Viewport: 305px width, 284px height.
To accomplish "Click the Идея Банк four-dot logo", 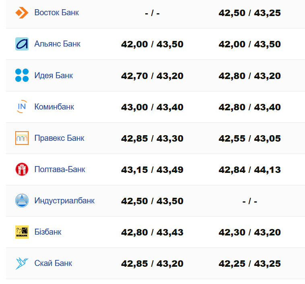I will point(22,75).
